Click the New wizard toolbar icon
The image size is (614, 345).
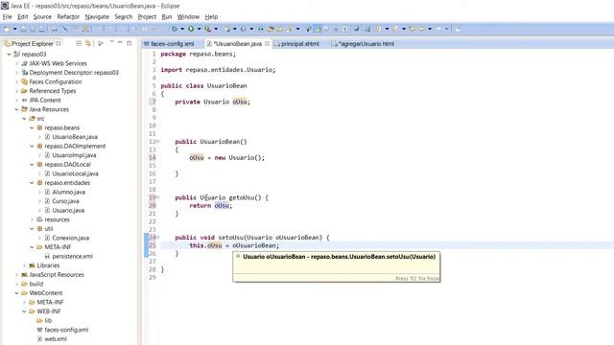[7, 29]
